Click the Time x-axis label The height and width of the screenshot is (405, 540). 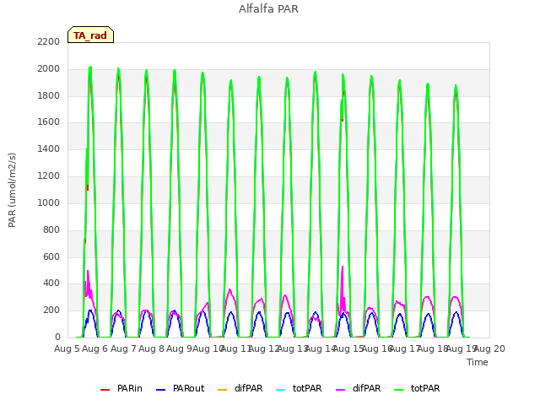(x=478, y=362)
